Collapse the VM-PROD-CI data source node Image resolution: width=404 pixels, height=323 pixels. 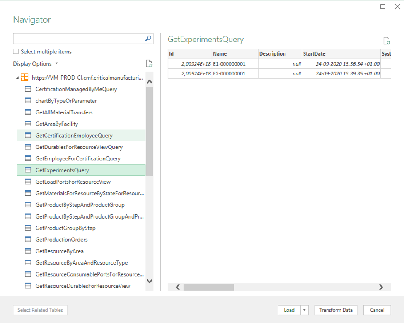[17, 78]
